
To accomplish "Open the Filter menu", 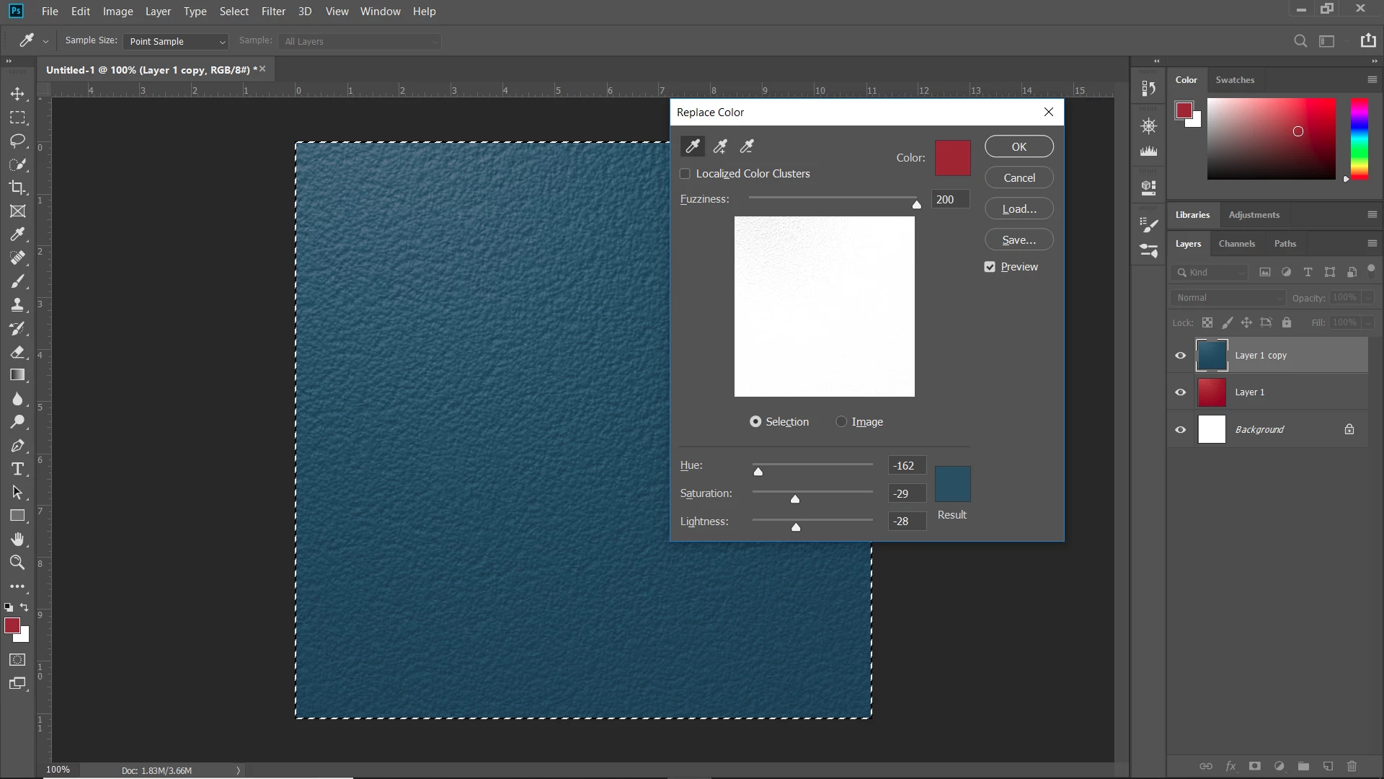I will coord(273,12).
